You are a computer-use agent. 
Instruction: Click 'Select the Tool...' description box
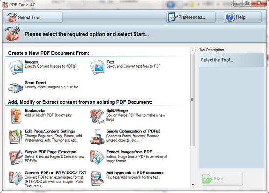point(231,60)
